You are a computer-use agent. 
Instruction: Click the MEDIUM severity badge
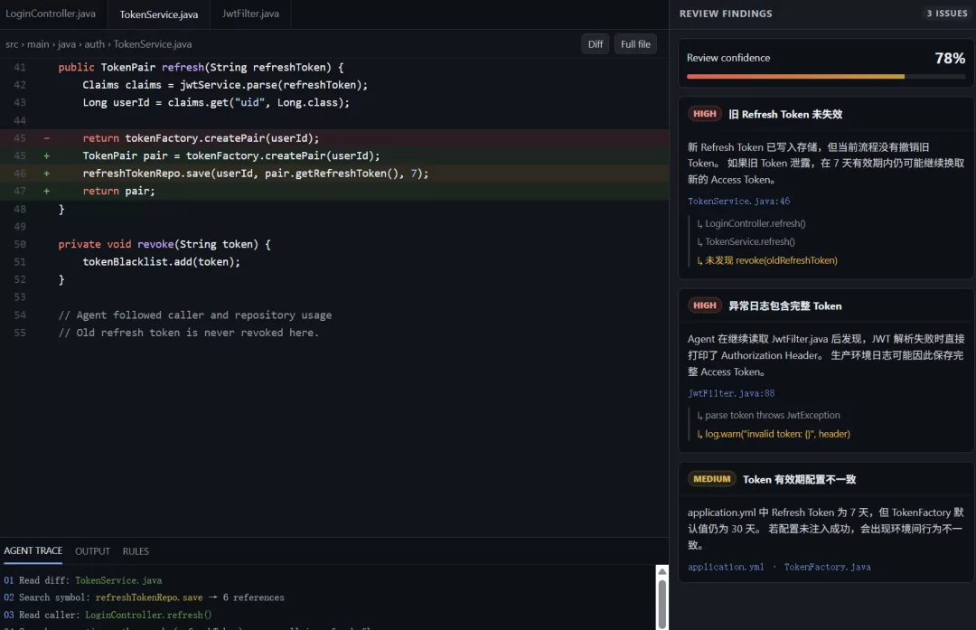coord(711,479)
